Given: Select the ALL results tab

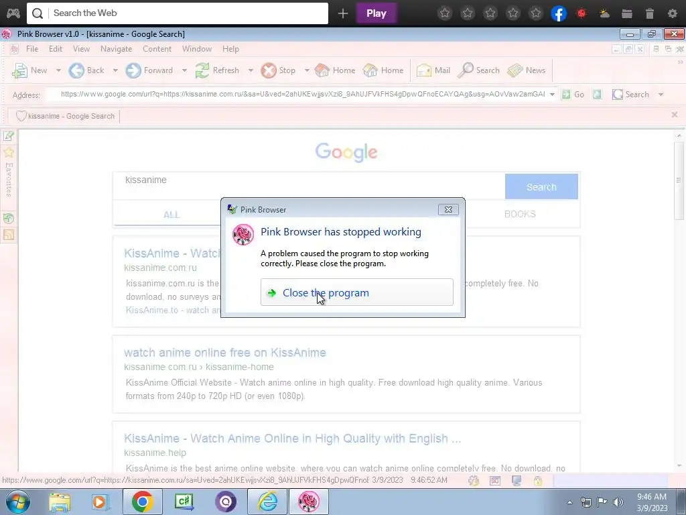Looking at the screenshot, I should coord(171,215).
